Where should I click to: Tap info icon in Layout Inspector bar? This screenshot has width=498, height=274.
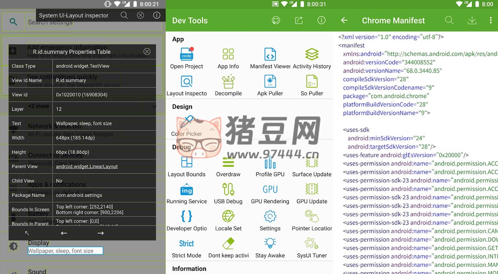point(157,15)
